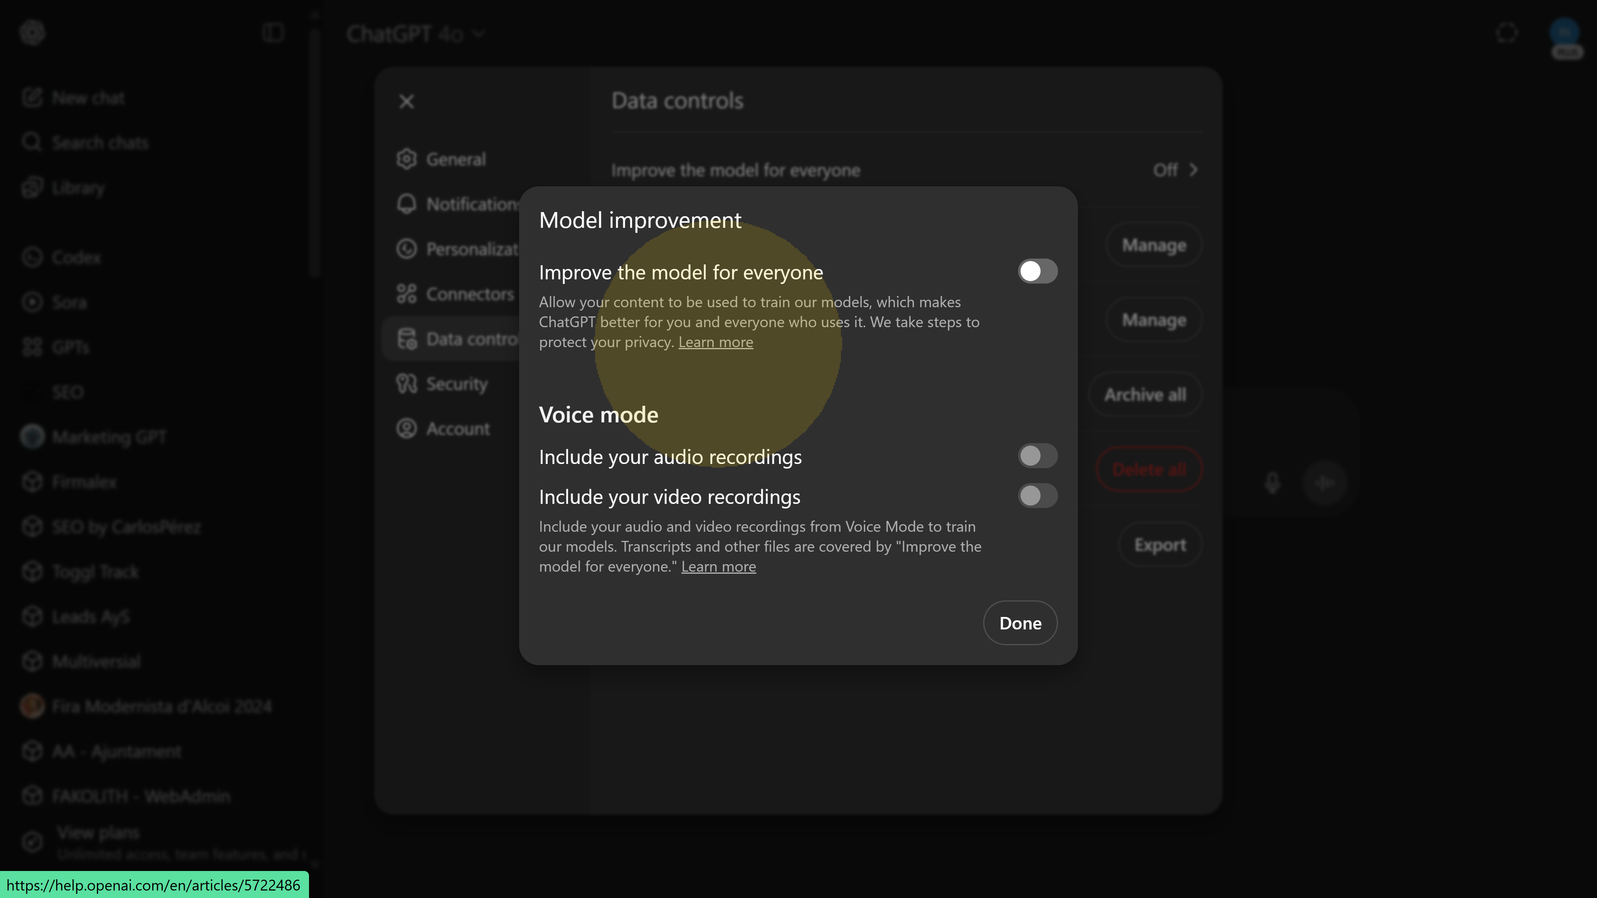Click the Account person icon
The image size is (1597, 898).
[x=407, y=429]
